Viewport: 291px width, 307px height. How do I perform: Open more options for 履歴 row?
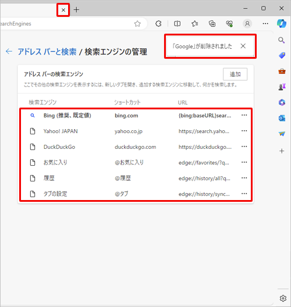pyautogui.click(x=244, y=178)
